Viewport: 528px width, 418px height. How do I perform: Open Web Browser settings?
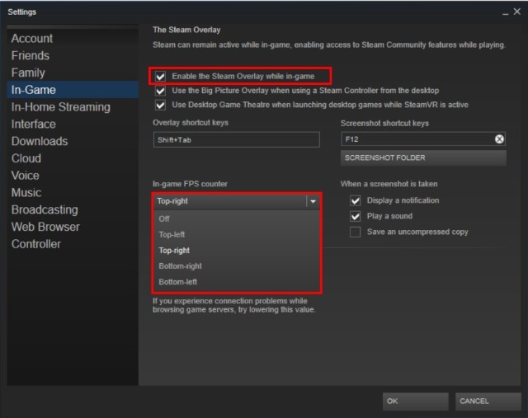point(73,227)
